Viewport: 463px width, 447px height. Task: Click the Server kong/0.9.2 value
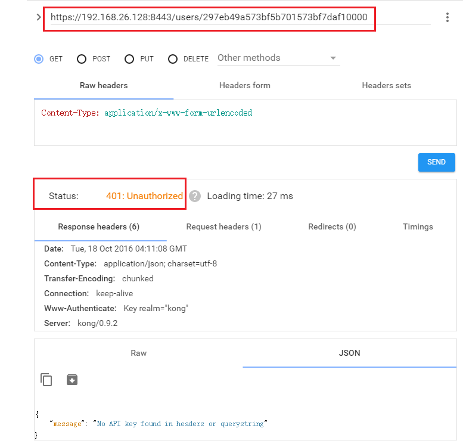[x=98, y=323]
